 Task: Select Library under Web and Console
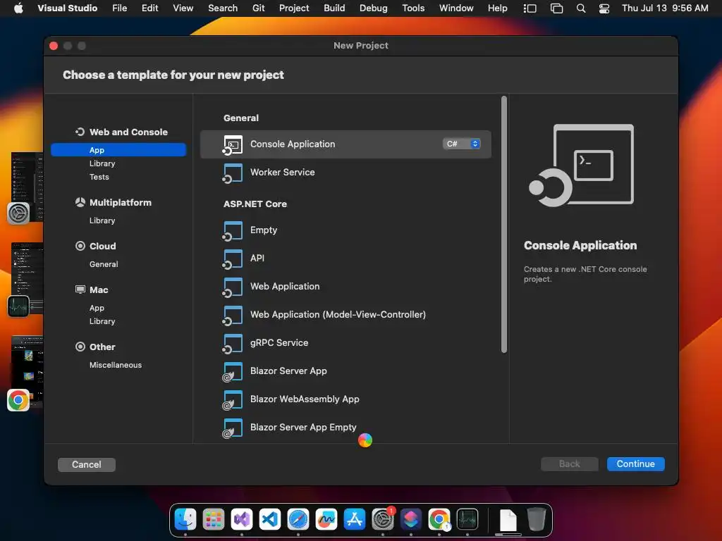coord(102,163)
